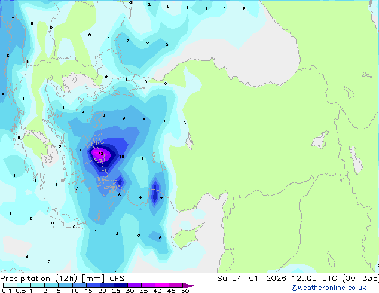379x293 pixels.
Task: Select the 0.1–0.5 mm legend swatch
Action: coord(10,285)
